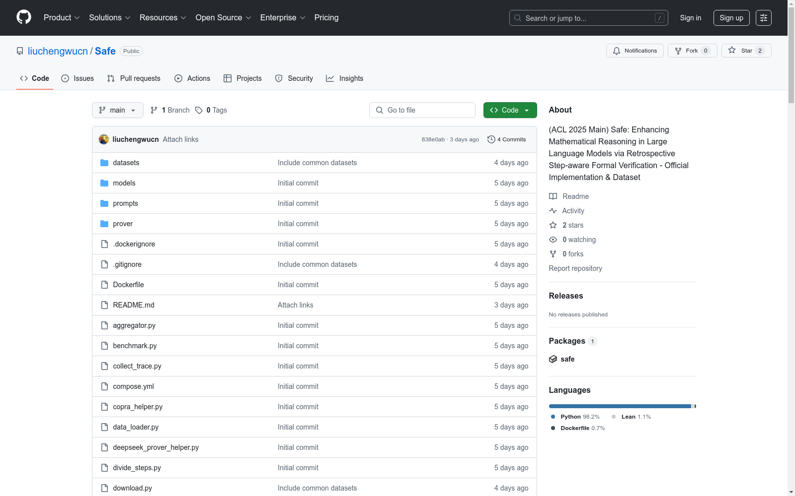This screenshot has width=795, height=496.
Task: Click Report repository link
Action: 575,268
